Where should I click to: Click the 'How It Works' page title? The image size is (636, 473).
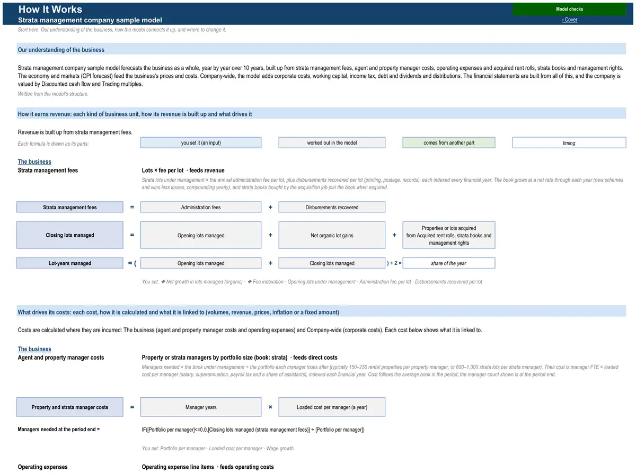(50, 9)
